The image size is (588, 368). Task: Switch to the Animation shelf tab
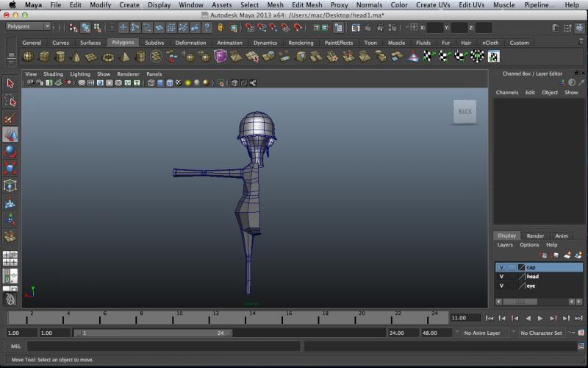[229, 43]
